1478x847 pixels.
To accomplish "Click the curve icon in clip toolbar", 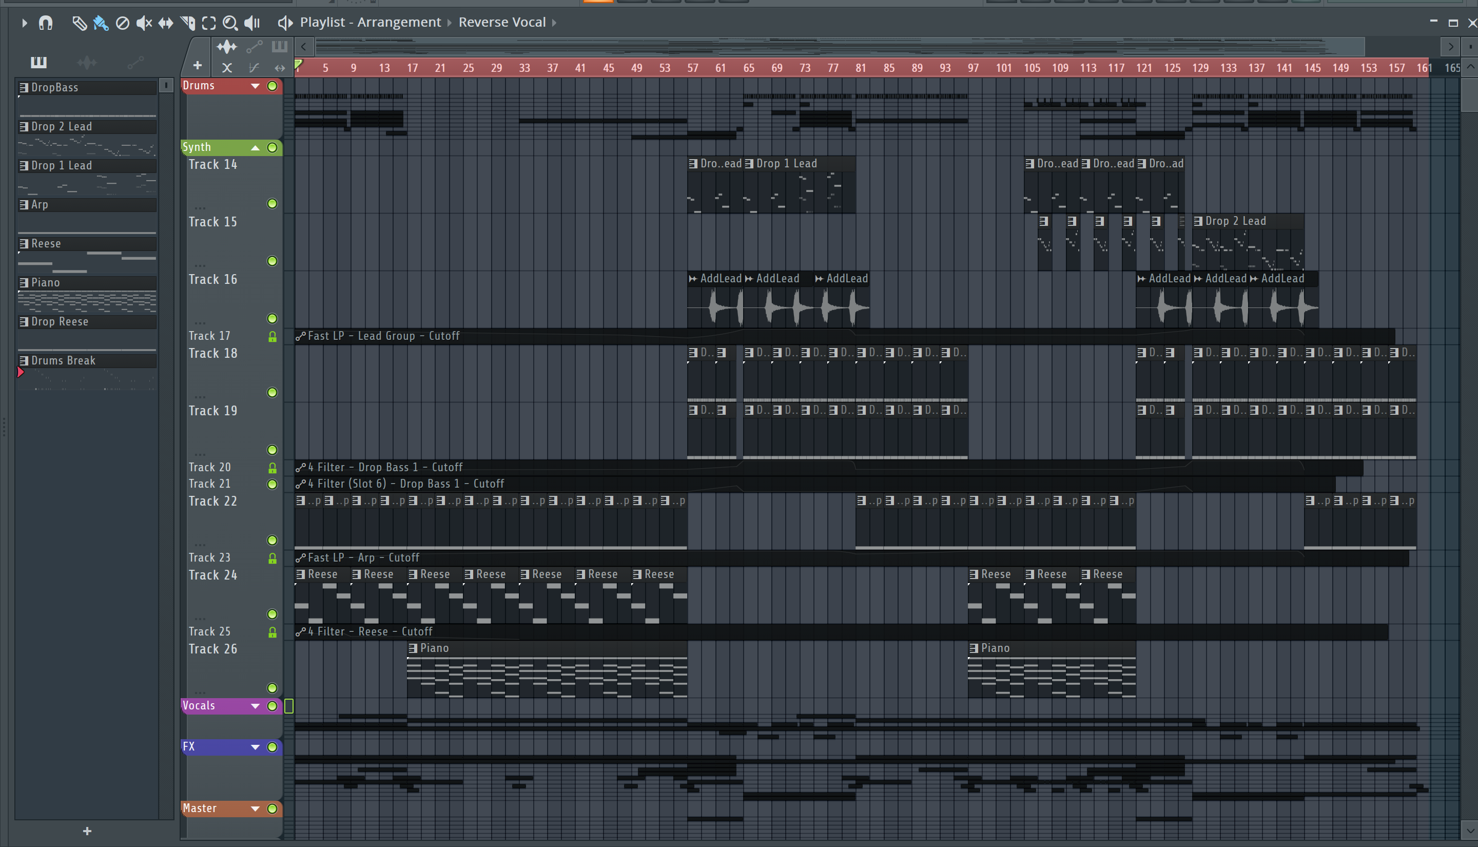I will [254, 68].
